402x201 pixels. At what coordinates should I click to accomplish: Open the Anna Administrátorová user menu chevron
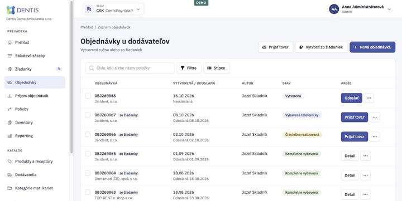pos(389,9)
